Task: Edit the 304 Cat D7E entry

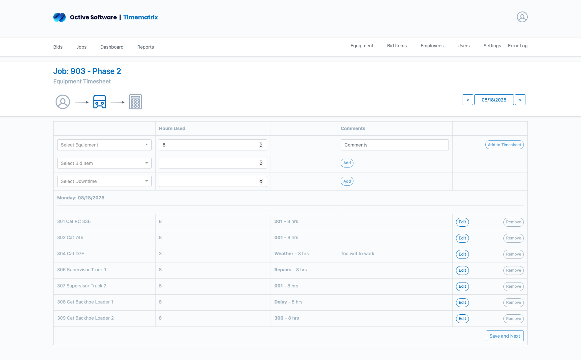Action: coord(462,254)
